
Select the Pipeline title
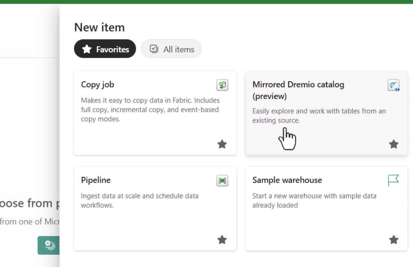tap(96, 180)
